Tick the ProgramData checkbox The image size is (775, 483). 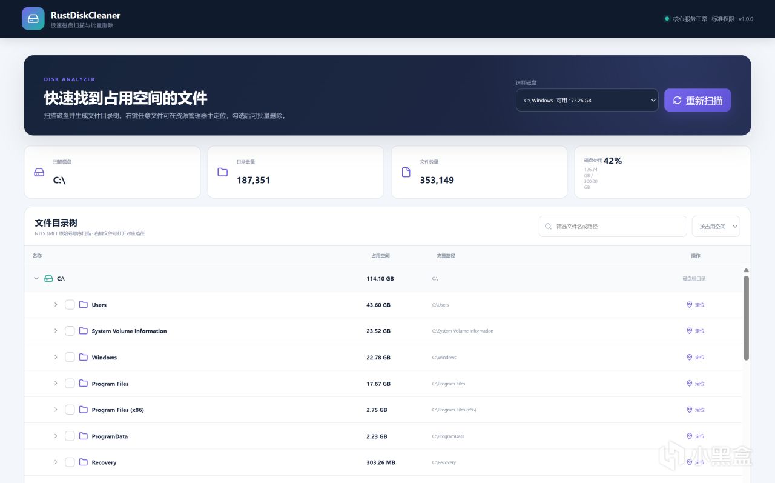70,436
